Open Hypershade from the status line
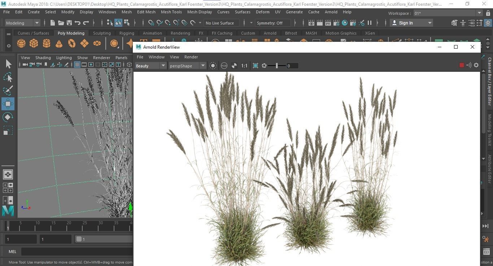The height and width of the screenshot is (266, 493). pos(345,23)
